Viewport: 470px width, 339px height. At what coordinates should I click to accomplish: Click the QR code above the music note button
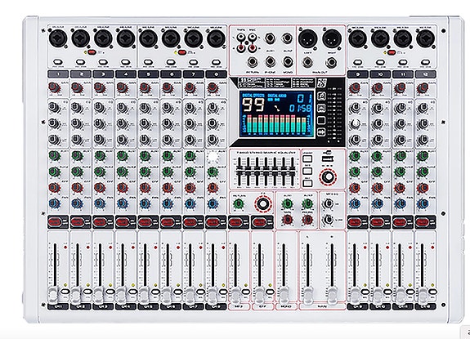pyautogui.click(x=321, y=83)
